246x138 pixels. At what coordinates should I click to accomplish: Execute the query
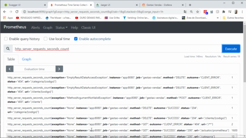(231, 49)
